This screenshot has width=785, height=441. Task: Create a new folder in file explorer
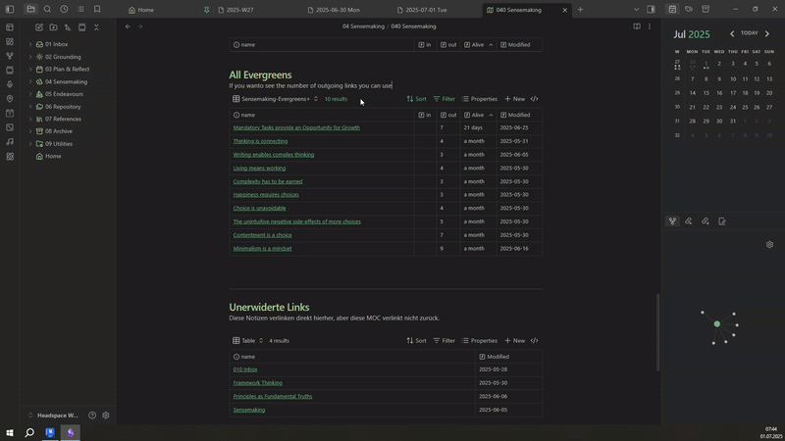[53, 27]
